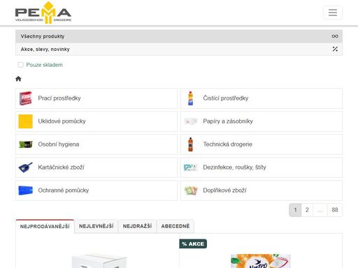Click the Čistící prostředky bottle icon
358x268 pixels.
pos(190,98)
